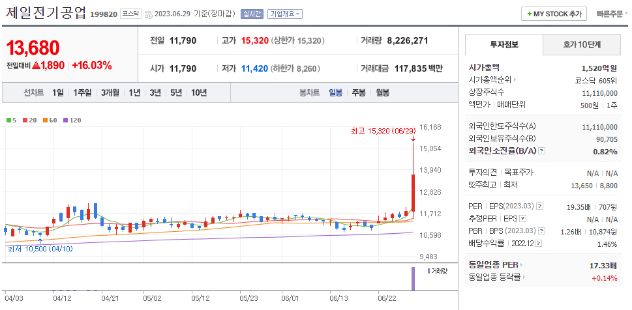Click the +16.03% change percentage
This screenshot has height=310, width=632.
coord(91,65)
